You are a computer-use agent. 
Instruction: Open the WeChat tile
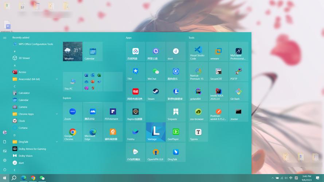point(156,72)
